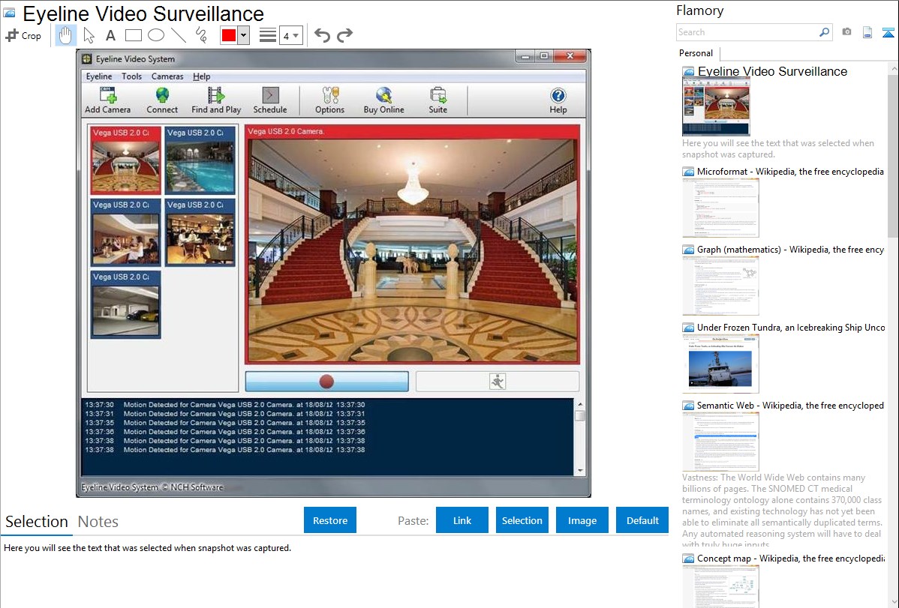
Task: Select the text annotation tool
Action: pos(110,35)
